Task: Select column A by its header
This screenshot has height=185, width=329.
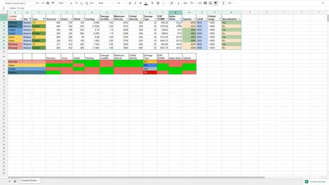Action: tap(15, 12)
